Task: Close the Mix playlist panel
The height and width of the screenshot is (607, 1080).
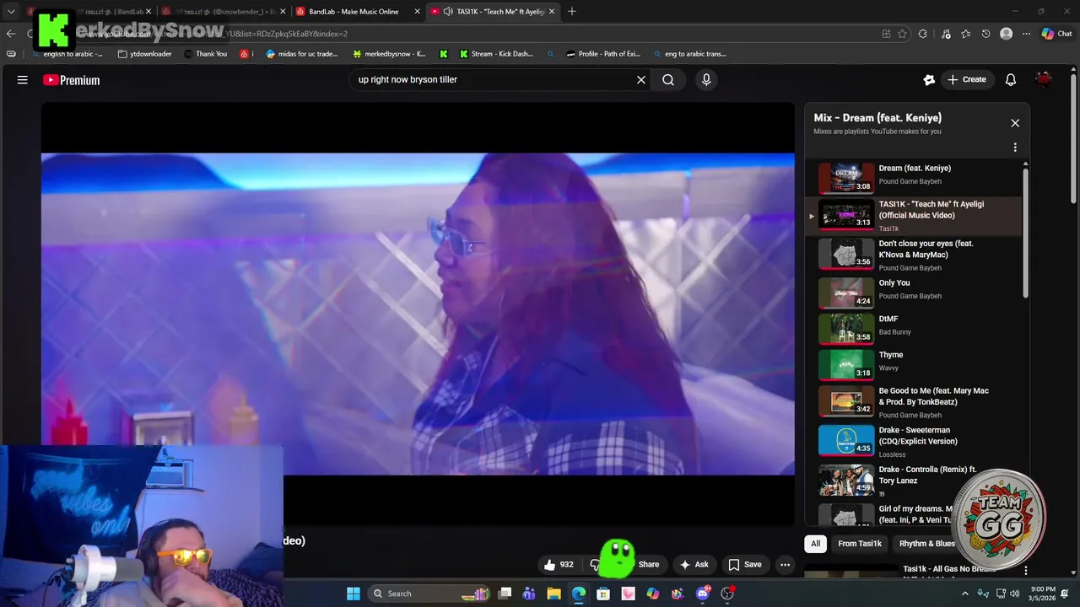Action: [1015, 123]
